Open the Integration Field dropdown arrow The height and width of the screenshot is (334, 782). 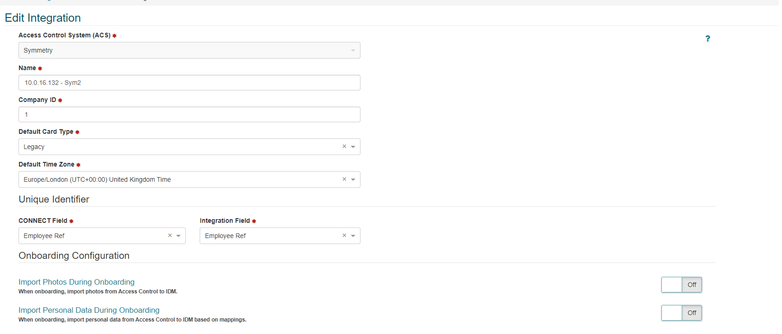point(353,236)
